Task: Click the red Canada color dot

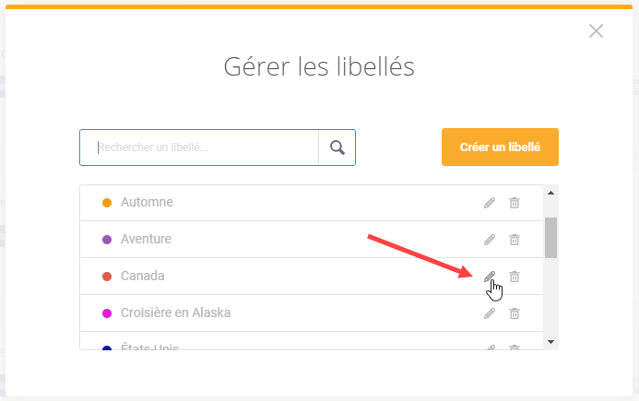Action: [107, 277]
